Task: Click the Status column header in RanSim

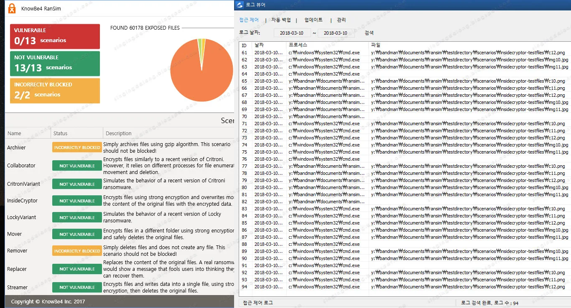Action: point(77,134)
